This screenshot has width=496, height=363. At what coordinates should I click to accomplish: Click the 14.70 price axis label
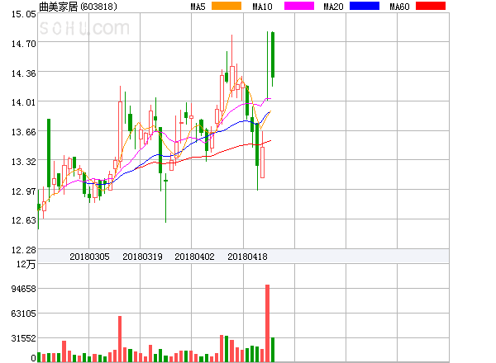tap(24, 44)
